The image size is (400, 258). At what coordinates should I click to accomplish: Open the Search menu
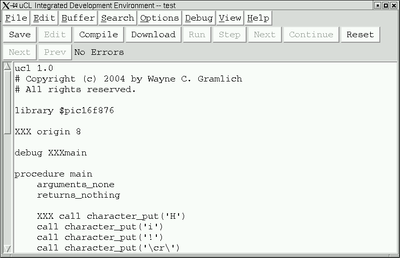[x=118, y=18]
